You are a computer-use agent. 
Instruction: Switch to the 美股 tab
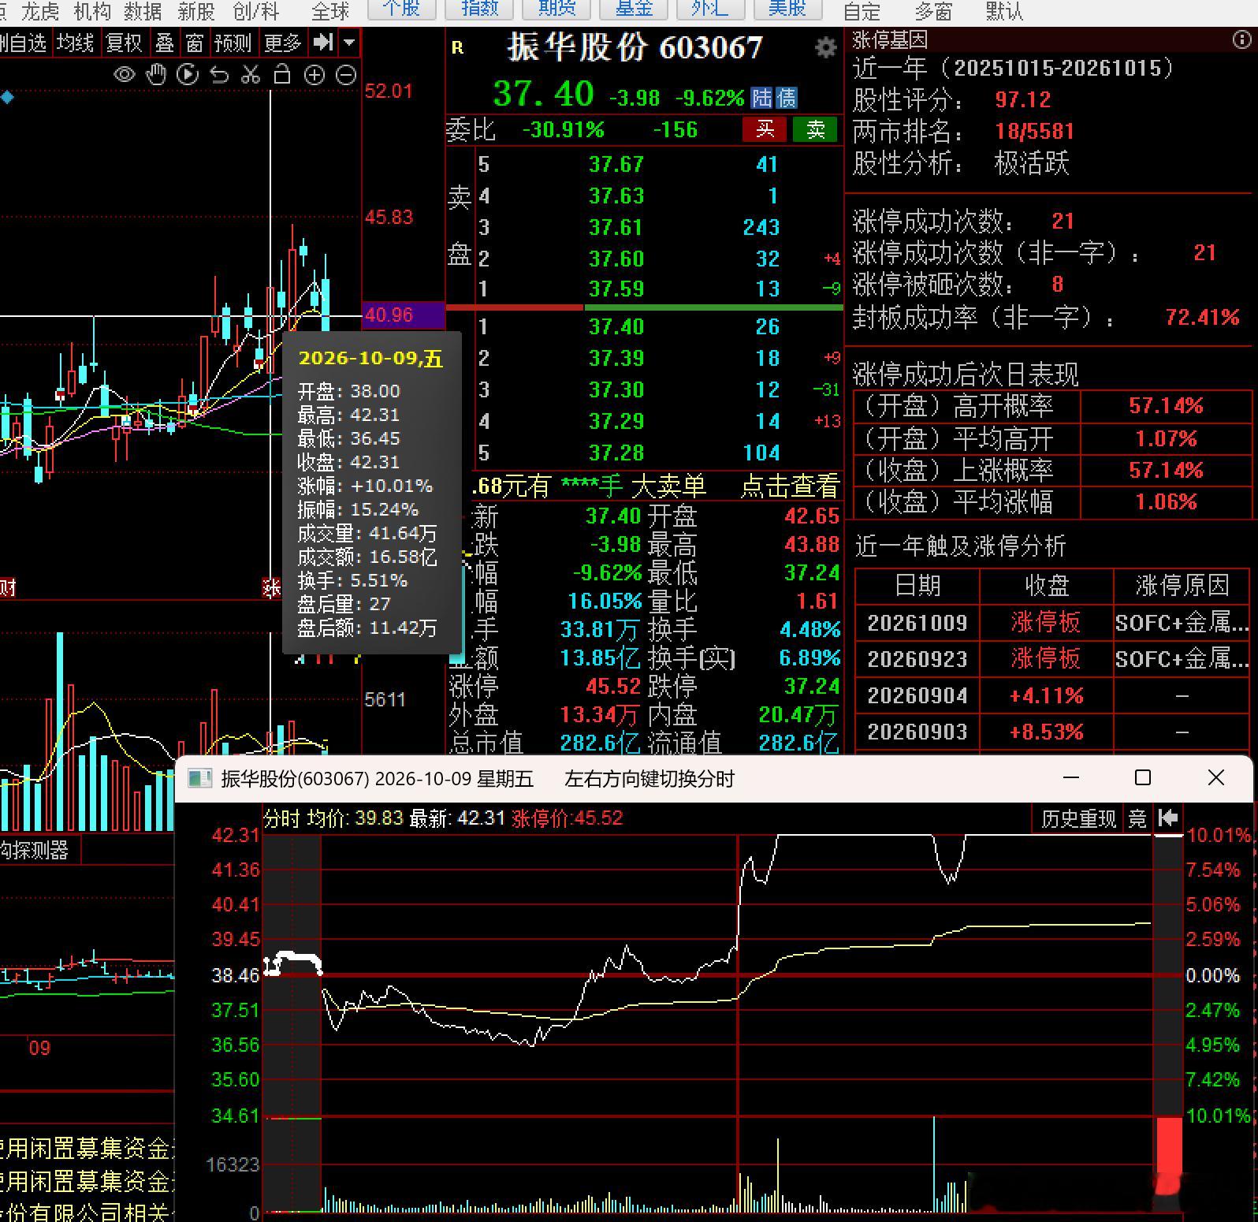pyautogui.click(x=787, y=9)
